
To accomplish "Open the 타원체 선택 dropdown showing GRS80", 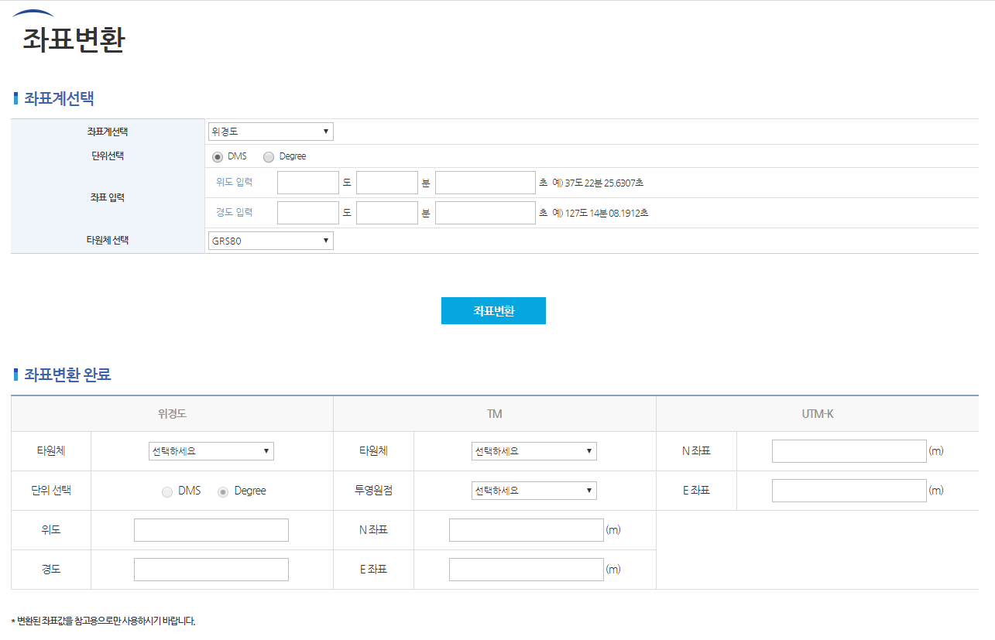I will [x=269, y=240].
